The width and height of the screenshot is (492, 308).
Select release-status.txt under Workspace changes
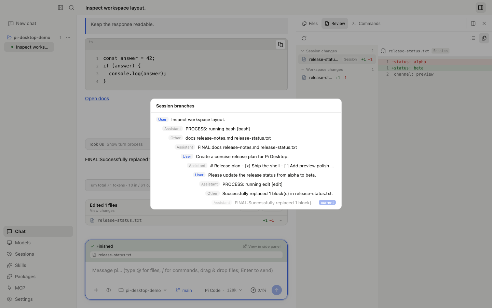(337, 78)
